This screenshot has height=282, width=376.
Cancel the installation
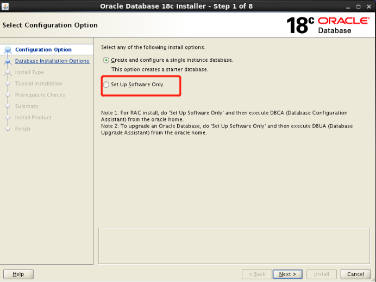coord(355,274)
